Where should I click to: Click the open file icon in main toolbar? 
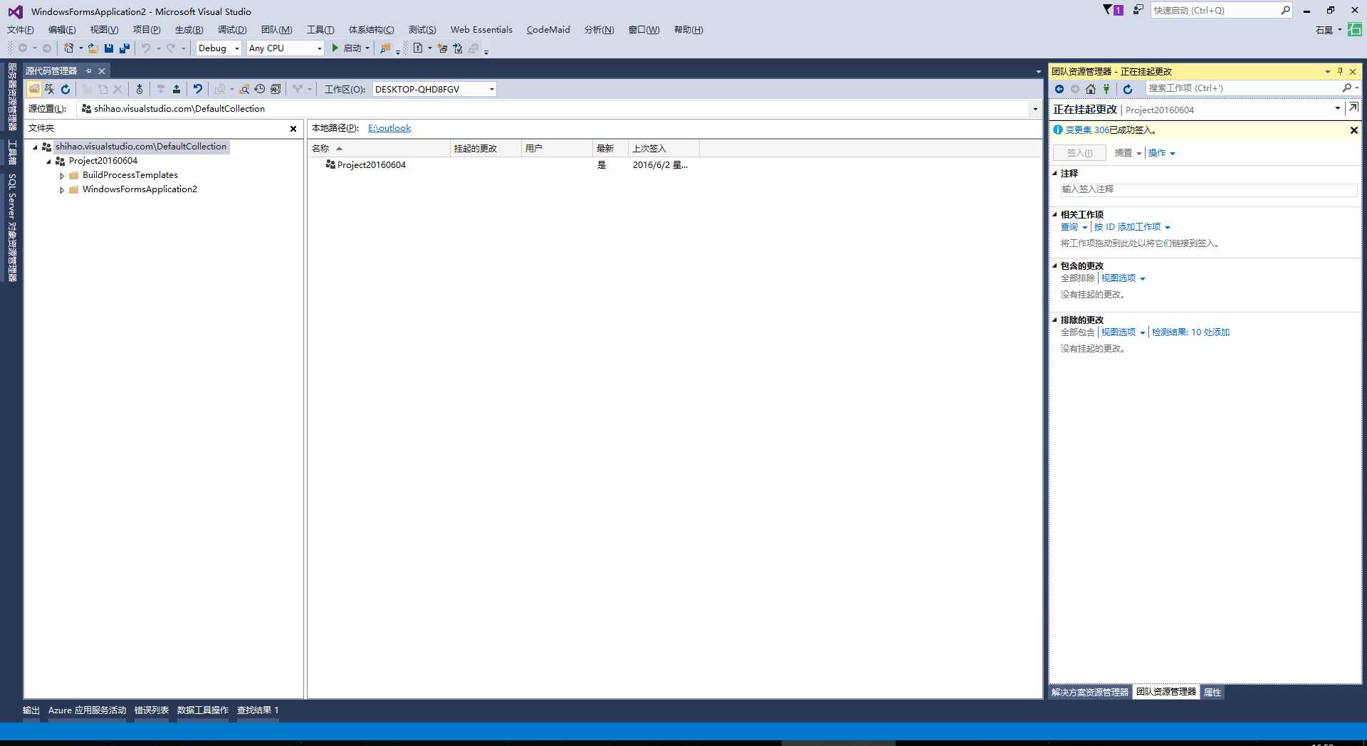tap(93, 48)
